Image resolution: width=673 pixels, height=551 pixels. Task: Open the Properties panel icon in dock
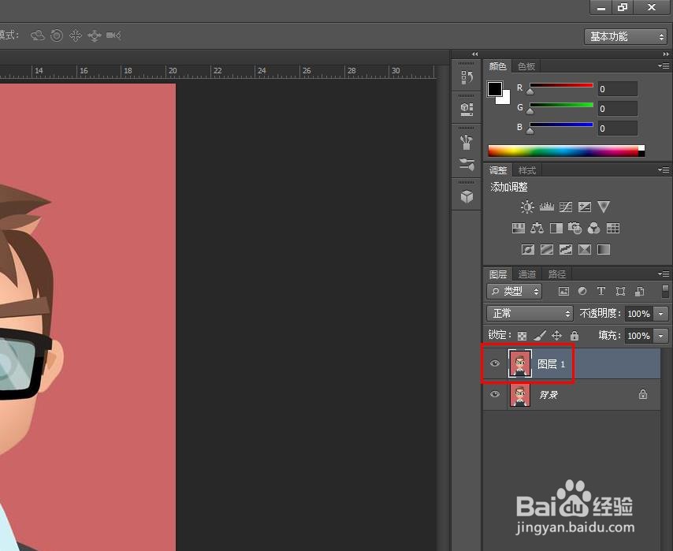pos(467,109)
